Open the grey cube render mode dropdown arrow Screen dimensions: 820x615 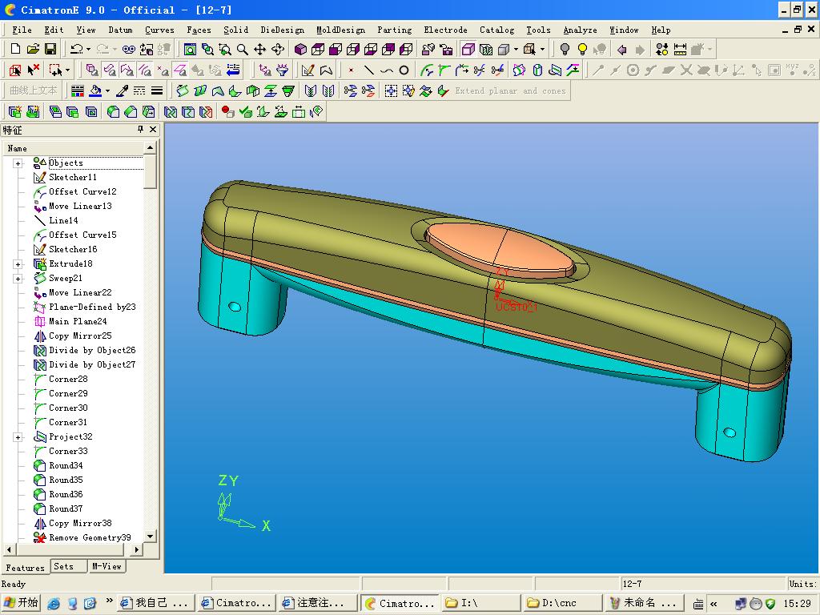point(516,50)
